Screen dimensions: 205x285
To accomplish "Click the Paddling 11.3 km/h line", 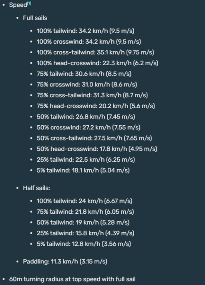I will [65, 261].
